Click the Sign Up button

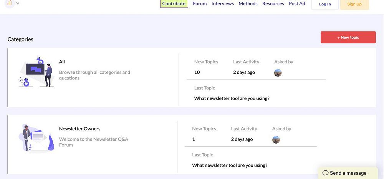click(x=354, y=4)
